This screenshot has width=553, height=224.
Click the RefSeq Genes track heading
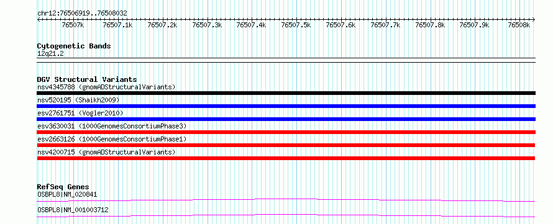(63, 187)
